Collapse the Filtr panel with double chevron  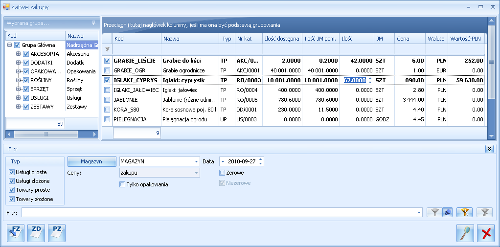click(x=489, y=149)
